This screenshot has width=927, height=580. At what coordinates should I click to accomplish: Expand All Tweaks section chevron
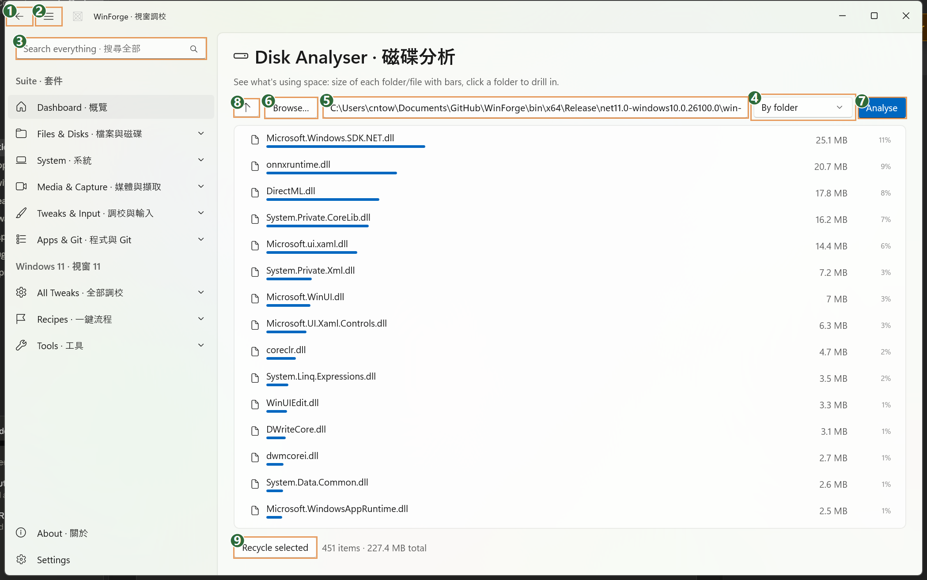[201, 293]
